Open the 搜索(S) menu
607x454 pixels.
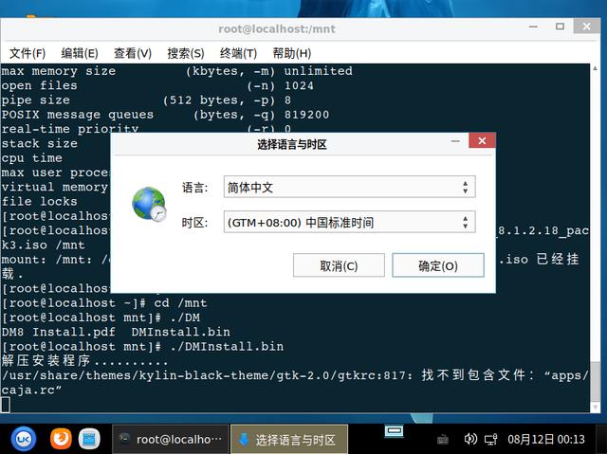point(186,53)
